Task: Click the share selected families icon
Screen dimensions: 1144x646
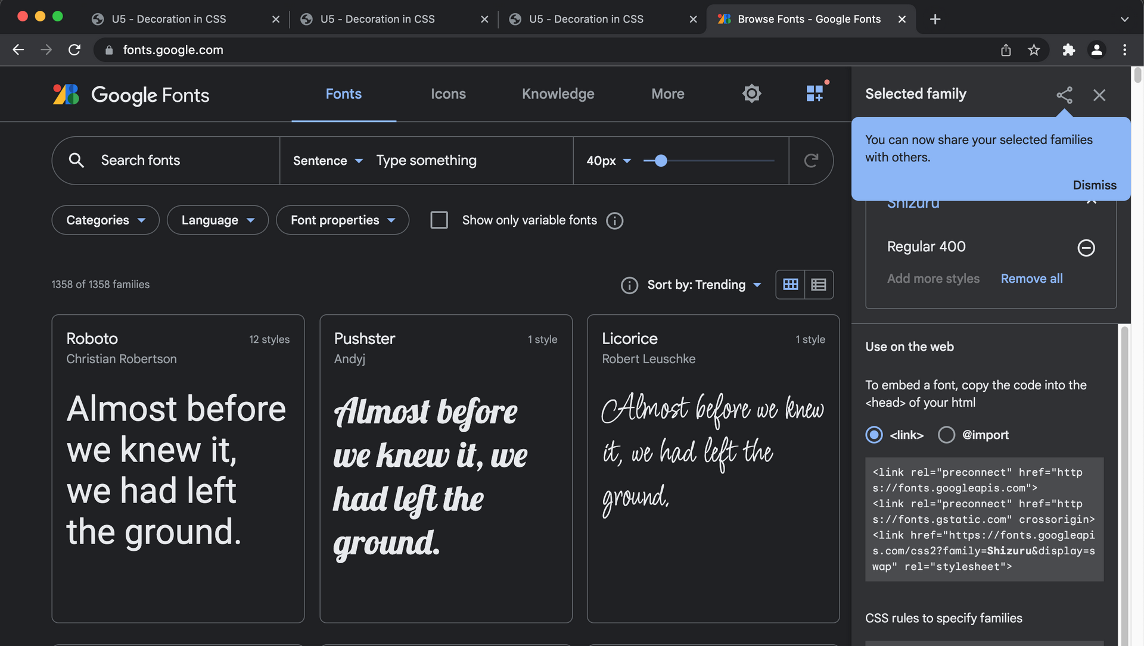Action: click(x=1064, y=95)
